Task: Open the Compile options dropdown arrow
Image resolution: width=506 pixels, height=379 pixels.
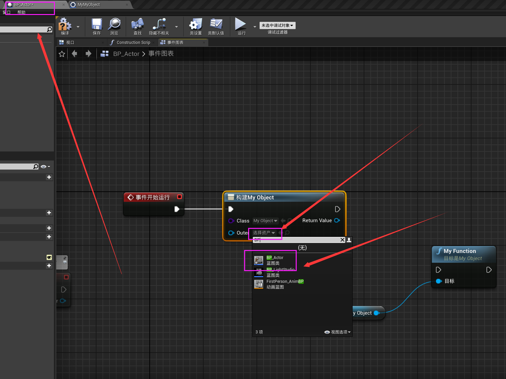Action: point(78,27)
